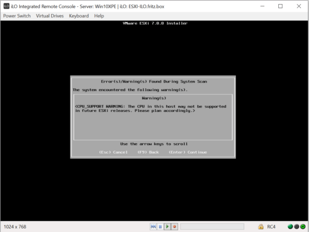Click the iLO logo in the title bar
The image size is (309, 232).
pyautogui.click(x=6, y=6)
